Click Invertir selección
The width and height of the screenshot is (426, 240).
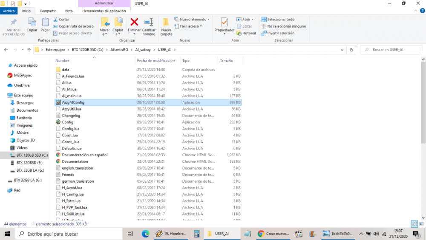[280, 33]
